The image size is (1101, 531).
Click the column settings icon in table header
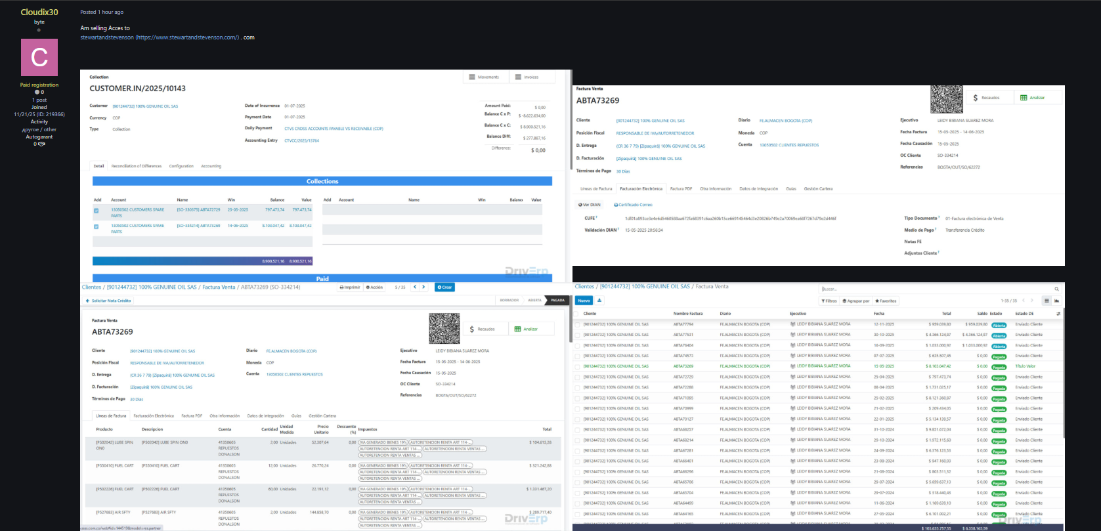pyautogui.click(x=1058, y=314)
